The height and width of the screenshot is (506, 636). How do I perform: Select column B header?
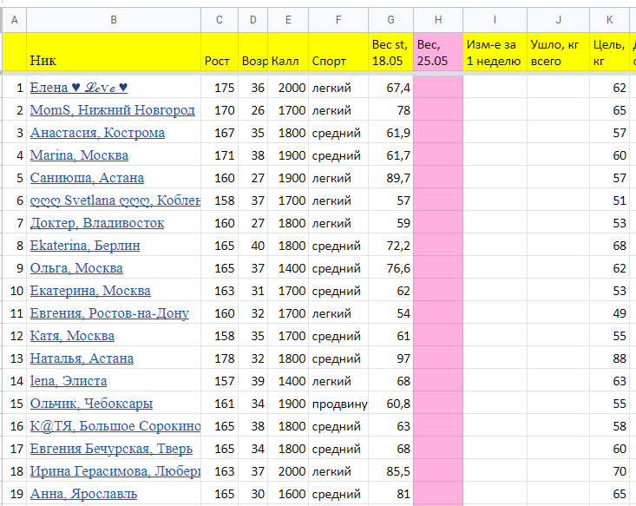pos(114,18)
